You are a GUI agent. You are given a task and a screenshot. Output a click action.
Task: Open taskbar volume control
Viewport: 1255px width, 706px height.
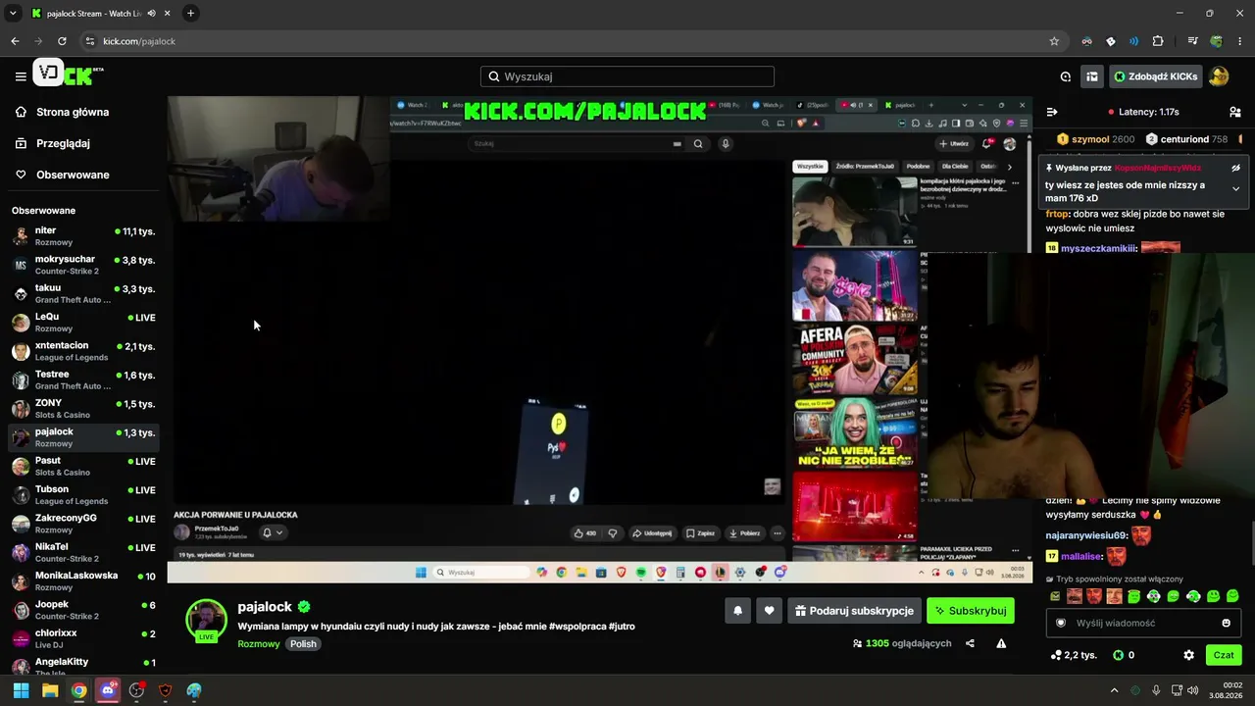1192,690
